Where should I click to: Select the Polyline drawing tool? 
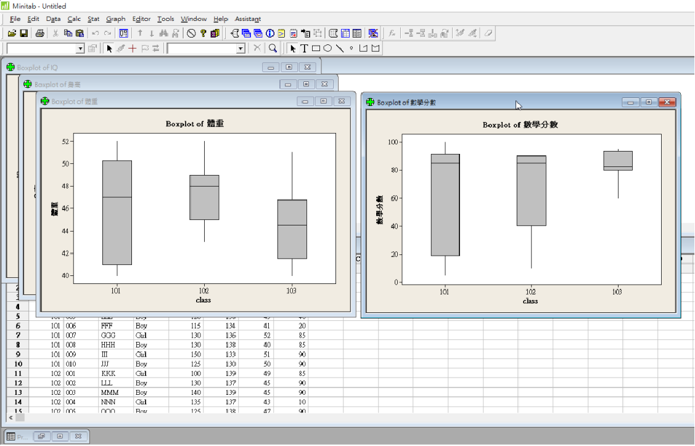click(x=363, y=48)
